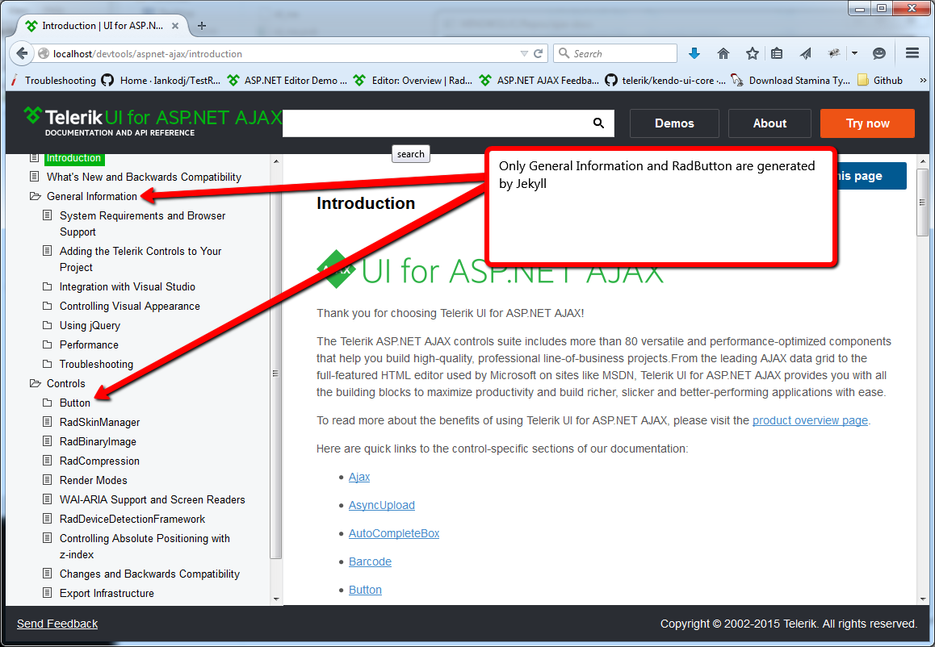Open Controlling Absolute Positioning with z-index
This screenshot has width=935, height=647.
145,546
